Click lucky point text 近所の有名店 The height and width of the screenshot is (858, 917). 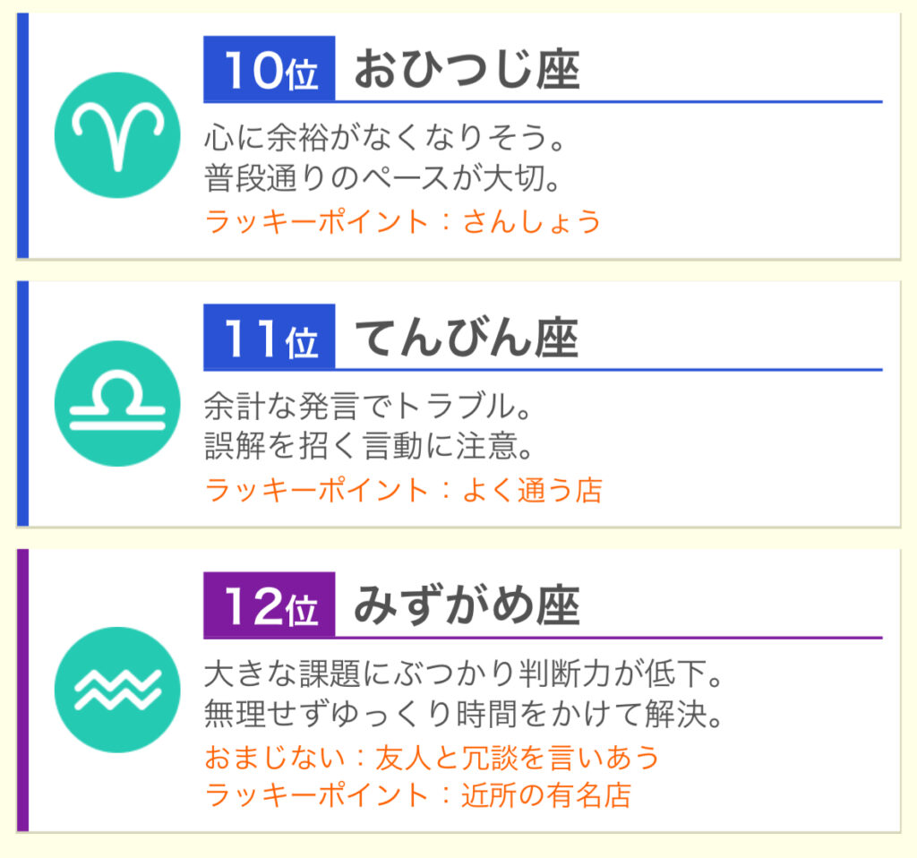click(x=546, y=795)
